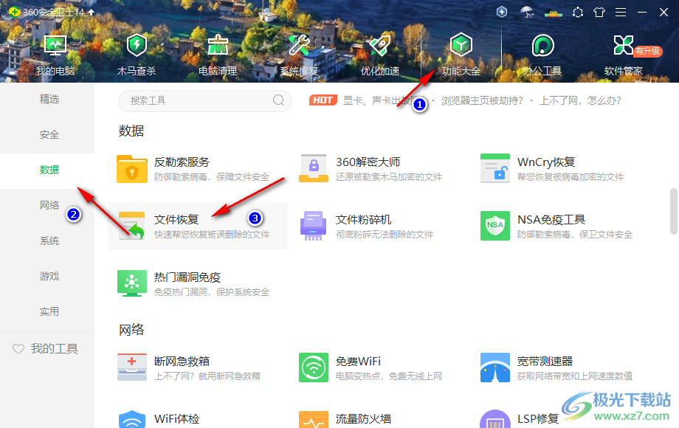Launch the WnCry恢复 tool

tap(552, 169)
